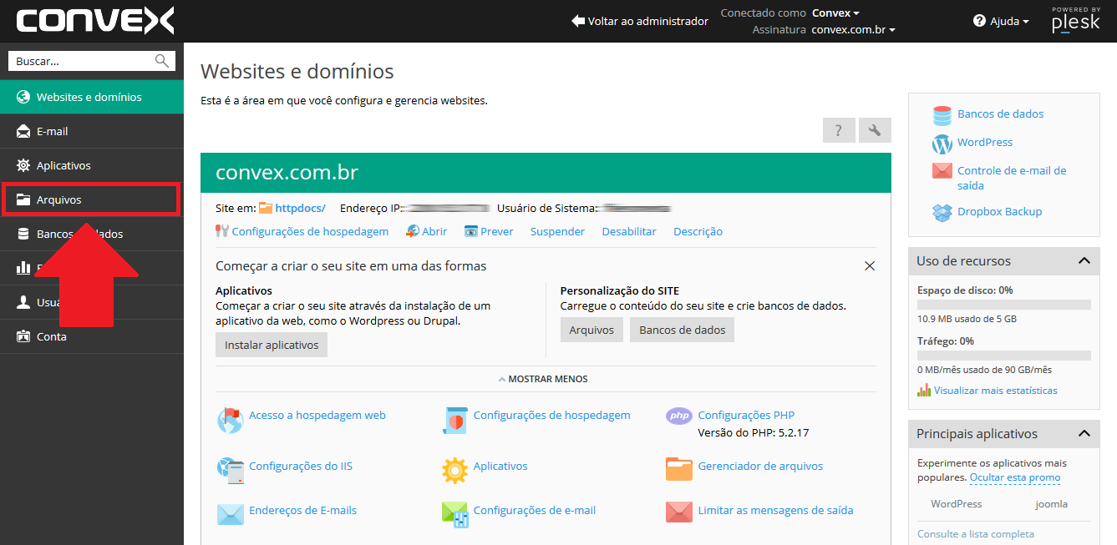1117x545 pixels.
Task: Click the Abrir site link
Action: (434, 231)
